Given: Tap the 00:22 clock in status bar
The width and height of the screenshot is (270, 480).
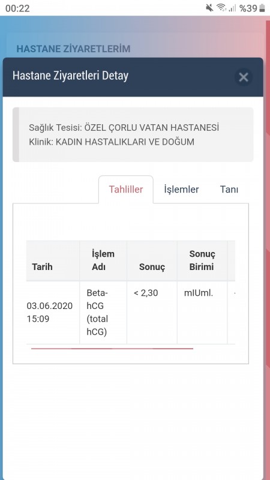Looking at the screenshot, I should [x=17, y=8].
